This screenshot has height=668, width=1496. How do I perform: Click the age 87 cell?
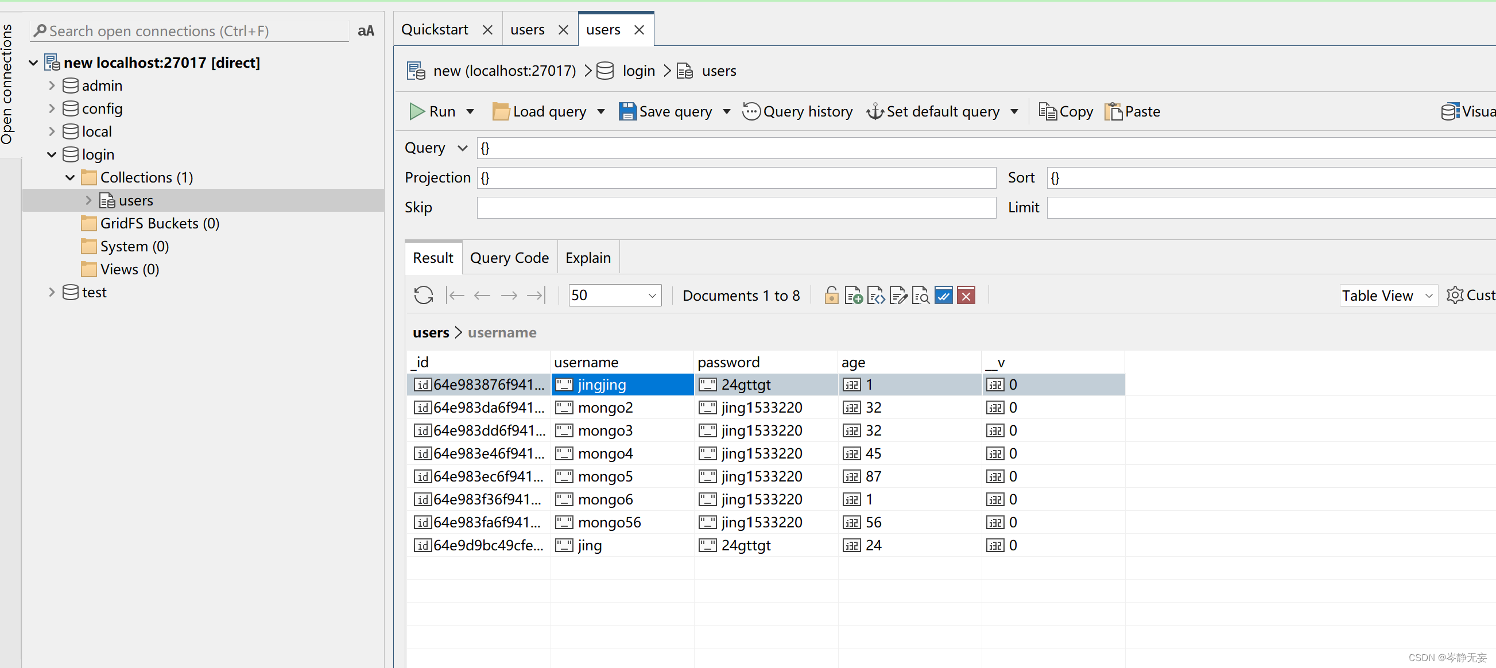pos(909,476)
